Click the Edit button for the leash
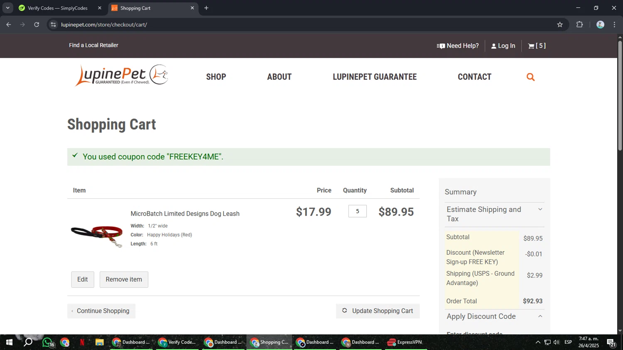623x350 pixels. click(x=83, y=280)
